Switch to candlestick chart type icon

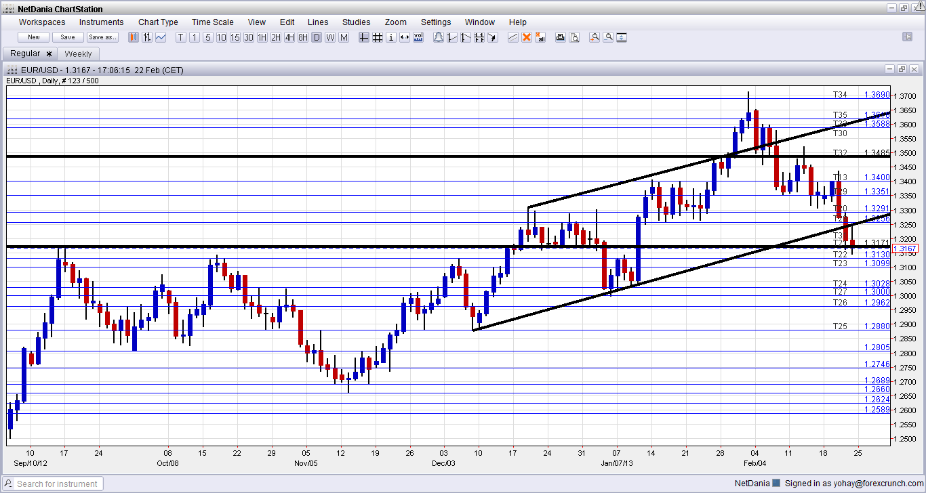tap(134, 37)
